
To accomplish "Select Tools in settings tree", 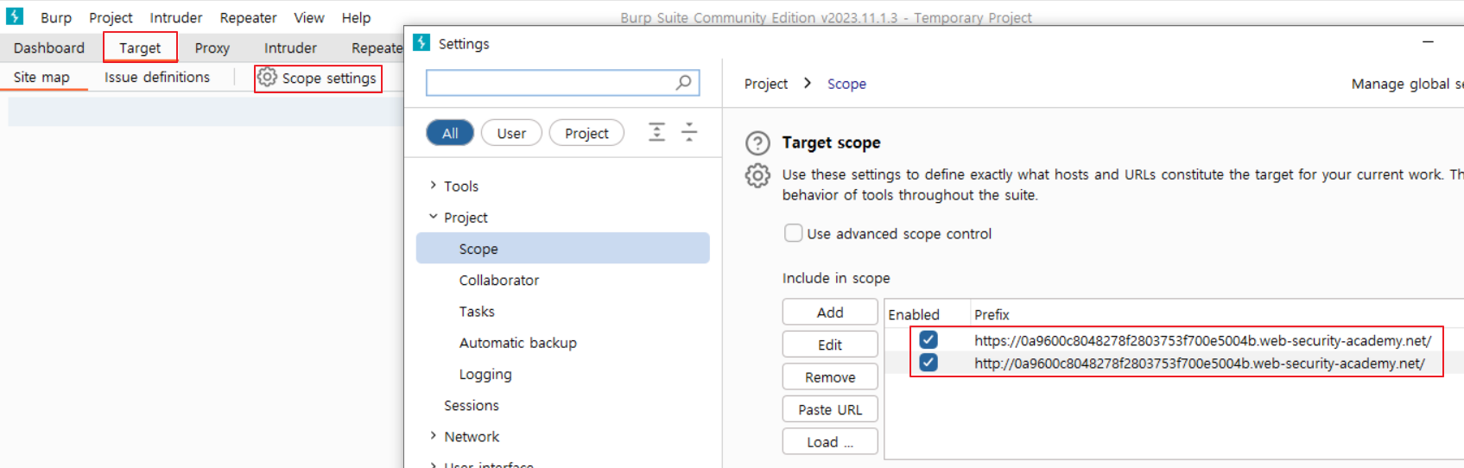I will [461, 186].
